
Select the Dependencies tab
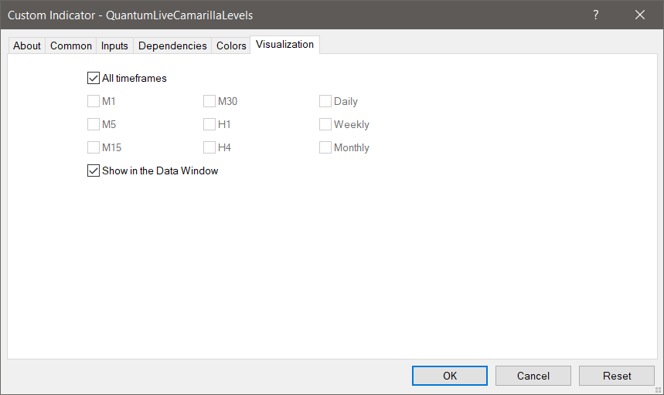tap(172, 46)
